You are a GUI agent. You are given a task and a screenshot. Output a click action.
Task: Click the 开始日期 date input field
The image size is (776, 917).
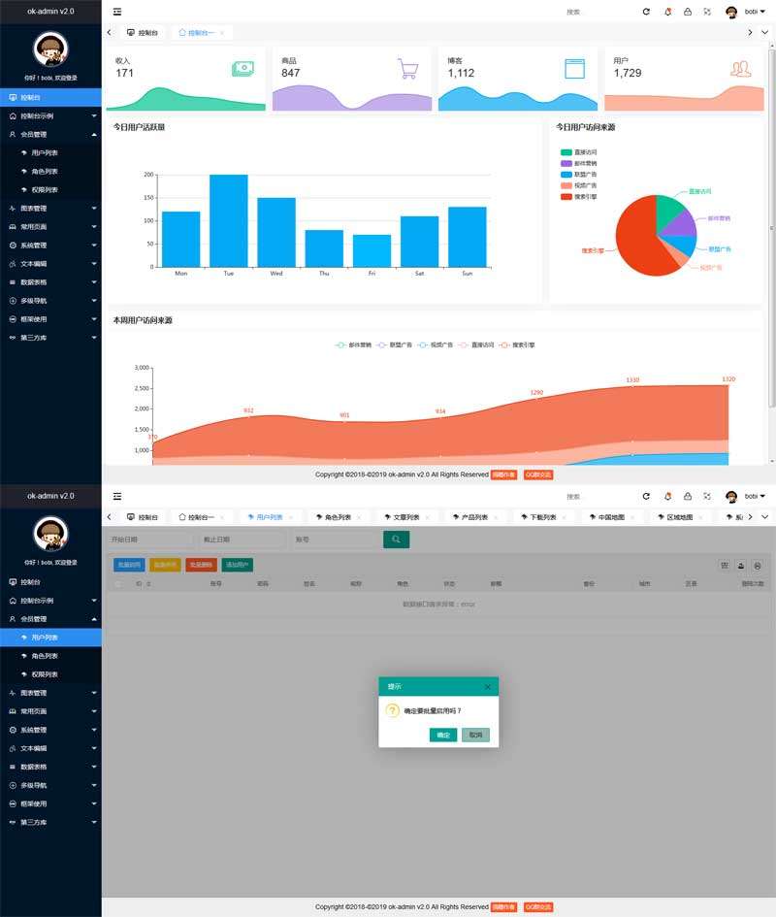click(x=147, y=540)
